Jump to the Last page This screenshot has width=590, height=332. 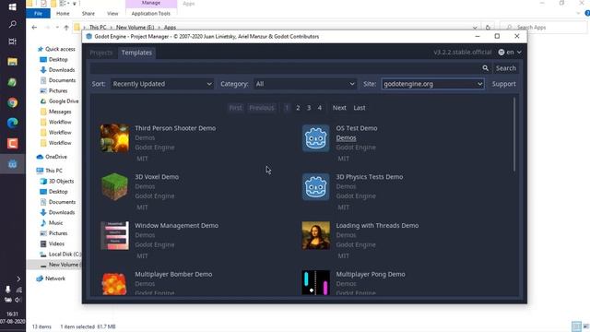(x=360, y=108)
